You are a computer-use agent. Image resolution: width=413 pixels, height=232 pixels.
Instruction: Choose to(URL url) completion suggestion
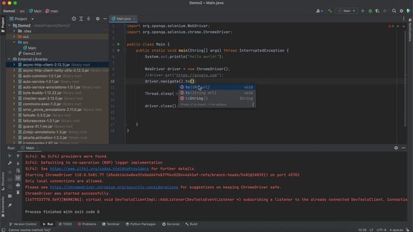217,87
